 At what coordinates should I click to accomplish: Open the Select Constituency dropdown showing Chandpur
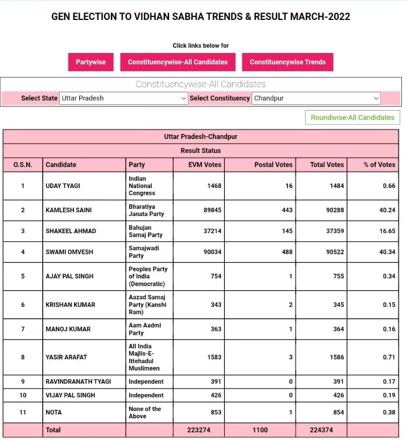316,98
